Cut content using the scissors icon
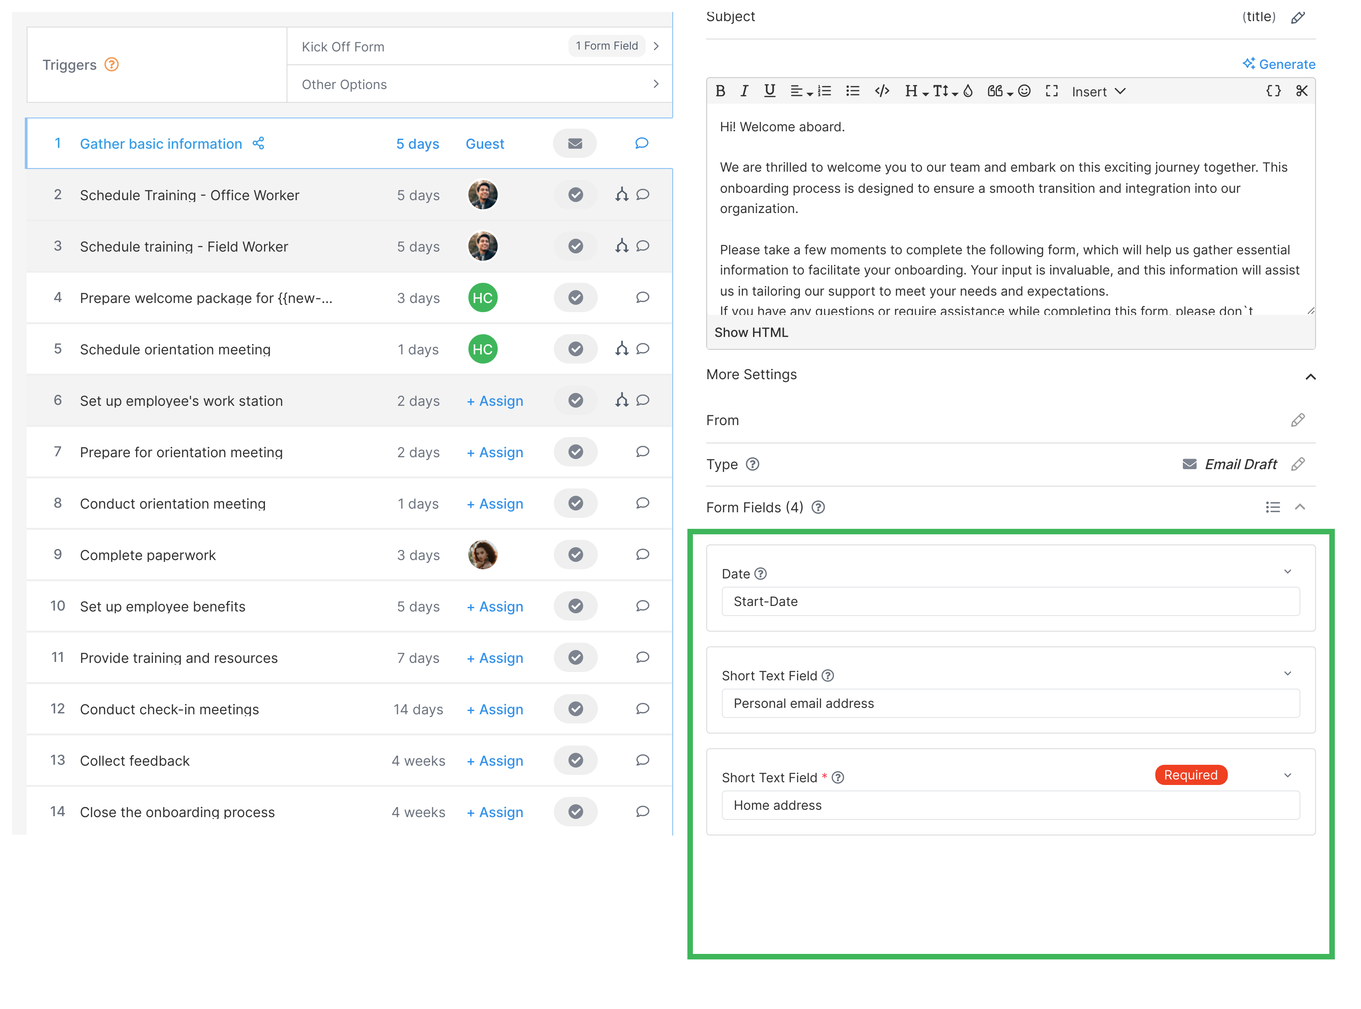This screenshot has width=1361, height=1009. pos(1302,91)
